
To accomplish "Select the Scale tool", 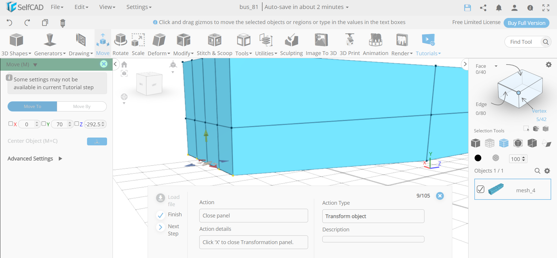I will tap(138, 44).
